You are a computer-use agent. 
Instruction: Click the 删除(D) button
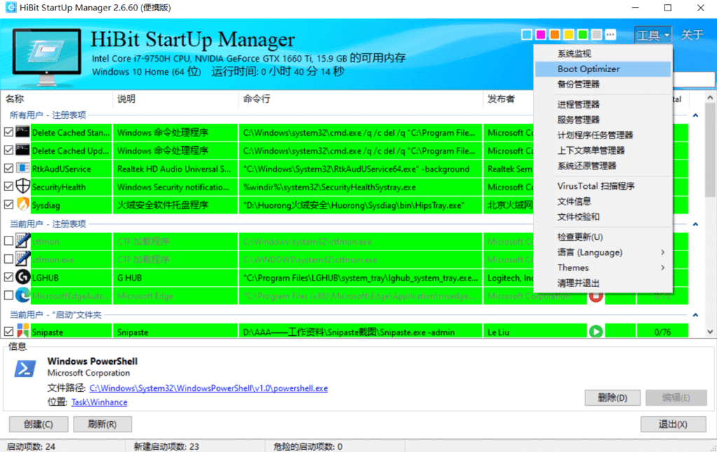coord(612,397)
